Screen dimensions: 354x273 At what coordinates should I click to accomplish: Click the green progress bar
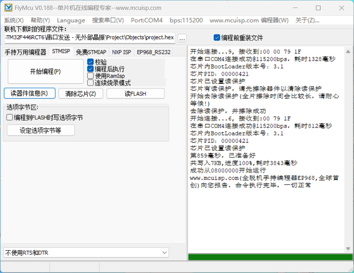point(270,257)
